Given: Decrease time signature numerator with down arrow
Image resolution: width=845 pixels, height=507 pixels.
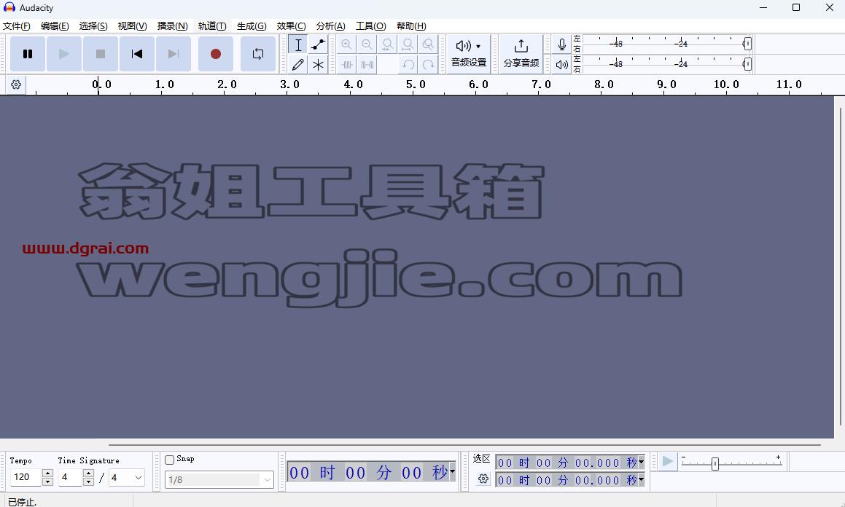Looking at the screenshot, I should [88, 482].
